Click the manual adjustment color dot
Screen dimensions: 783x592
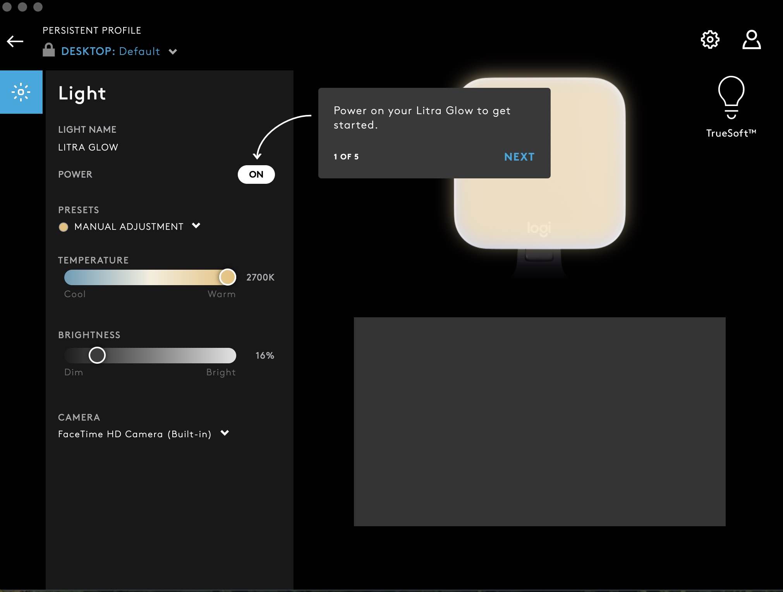pyautogui.click(x=64, y=227)
